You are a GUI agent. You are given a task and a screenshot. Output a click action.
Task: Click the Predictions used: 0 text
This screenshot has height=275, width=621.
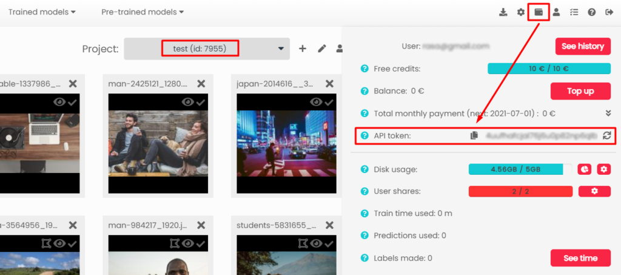[410, 236]
